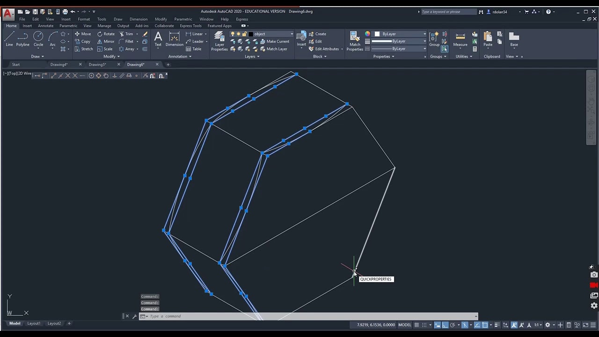Choose the Text annotation tool
This screenshot has height=337, width=599.
(x=158, y=39)
